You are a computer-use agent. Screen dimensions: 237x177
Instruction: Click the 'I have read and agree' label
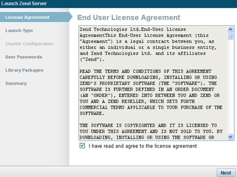click(x=143, y=146)
